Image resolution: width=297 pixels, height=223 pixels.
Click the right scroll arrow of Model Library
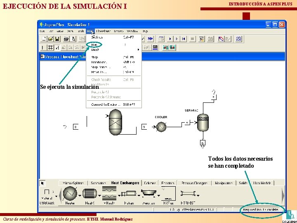point(283,195)
